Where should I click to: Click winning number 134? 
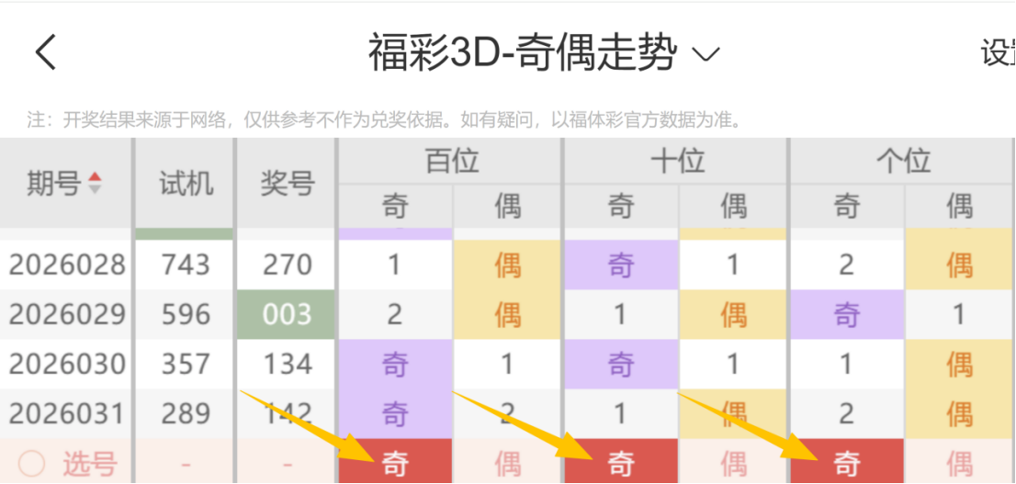(x=287, y=364)
